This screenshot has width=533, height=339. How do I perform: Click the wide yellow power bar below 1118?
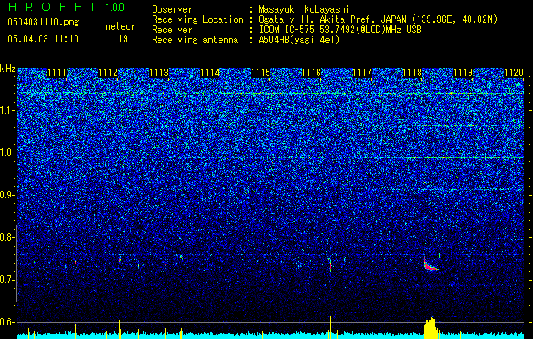coord(431,328)
